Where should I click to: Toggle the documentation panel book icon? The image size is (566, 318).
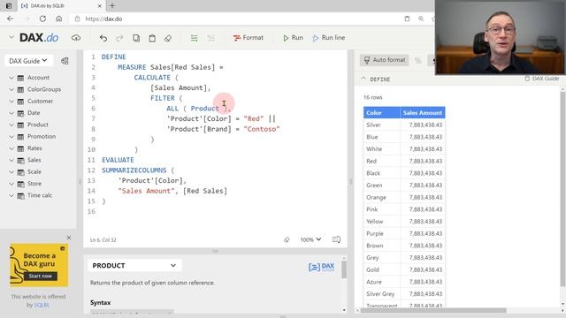[336, 239]
